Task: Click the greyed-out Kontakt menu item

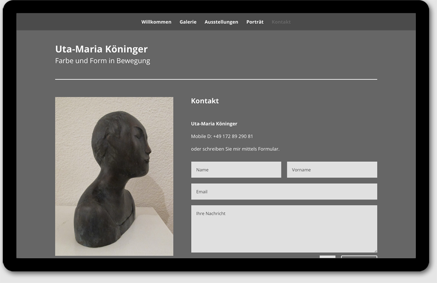Action: tap(281, 22)
